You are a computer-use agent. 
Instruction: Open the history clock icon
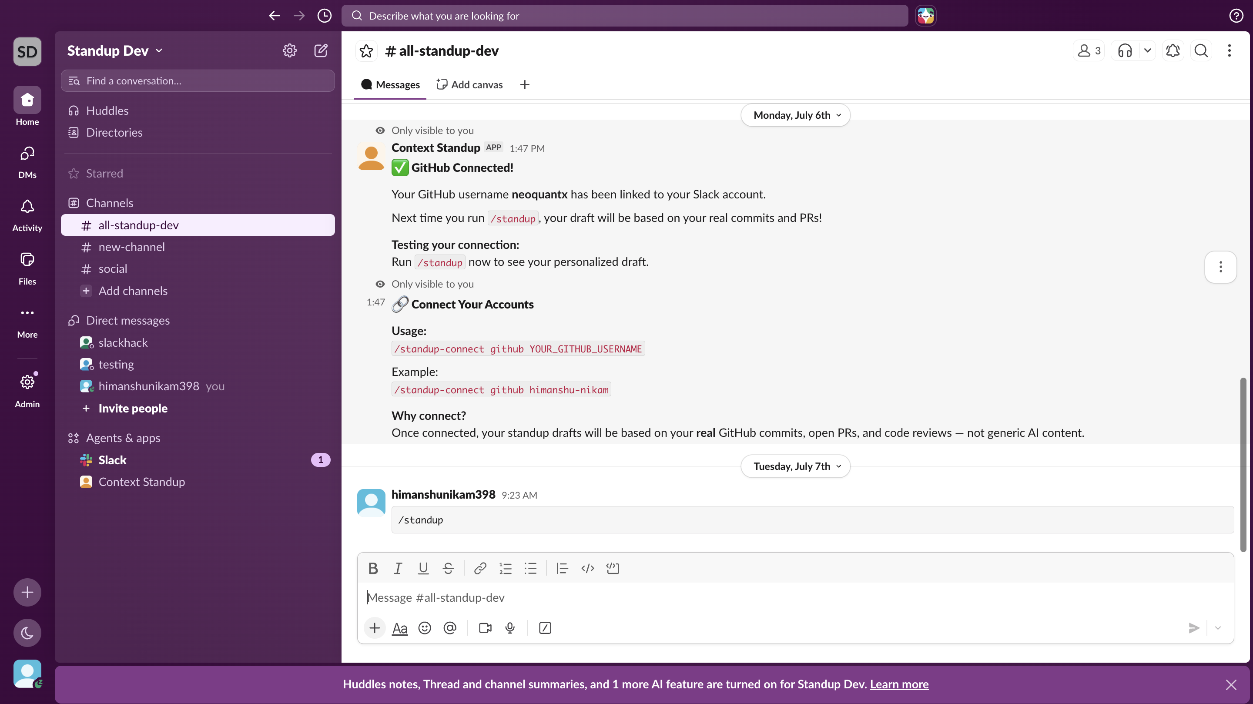tap(325, 16)
